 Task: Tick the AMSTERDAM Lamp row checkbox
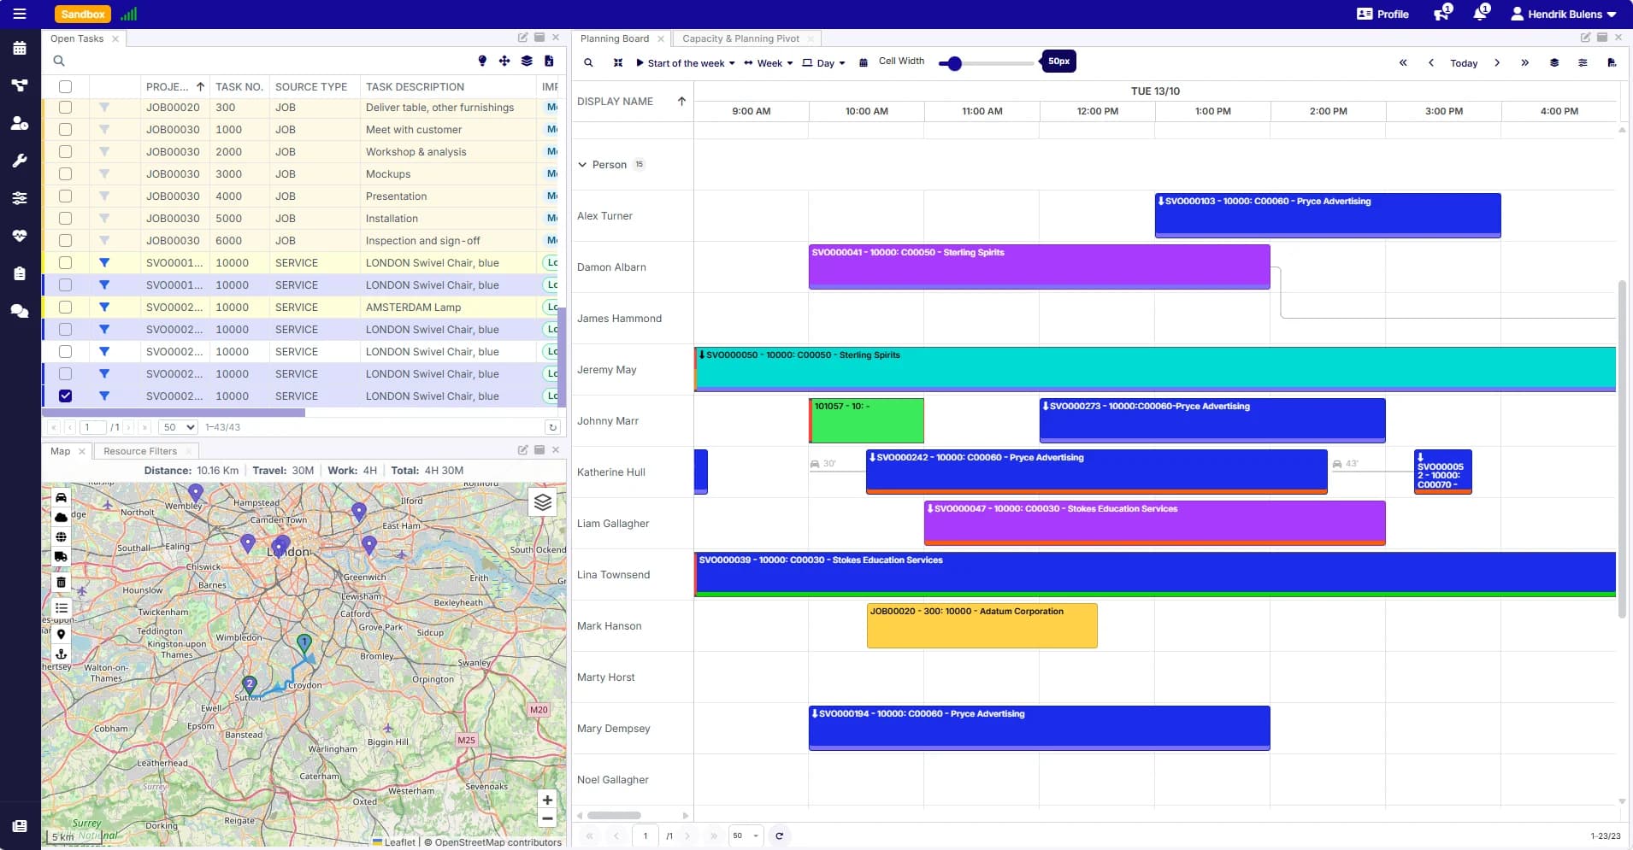point(65,308)
